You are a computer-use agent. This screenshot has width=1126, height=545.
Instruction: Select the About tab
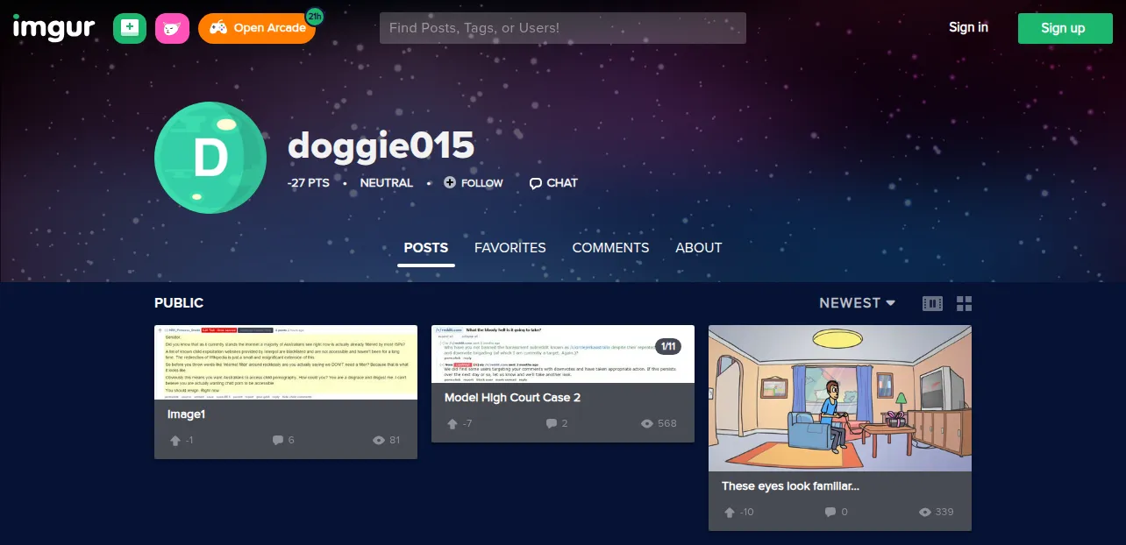[699, 248]
